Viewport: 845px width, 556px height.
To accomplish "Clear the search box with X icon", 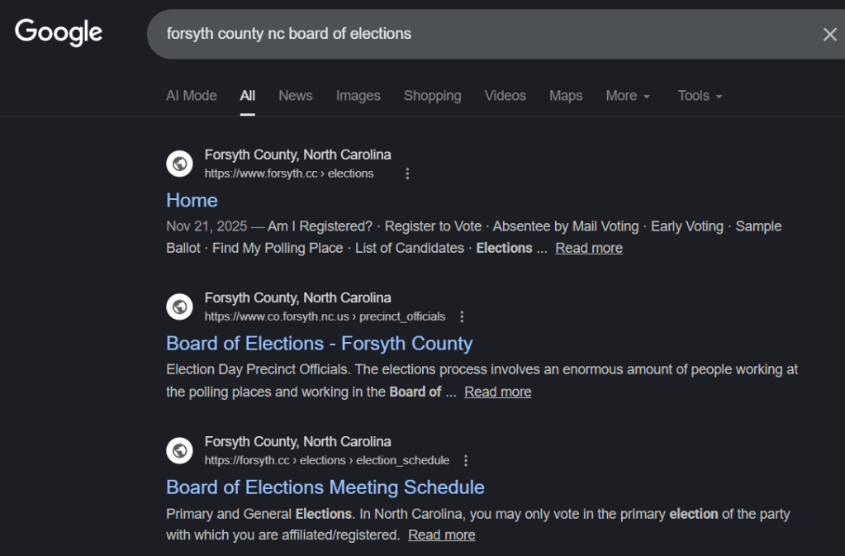I will pos(829,34).
